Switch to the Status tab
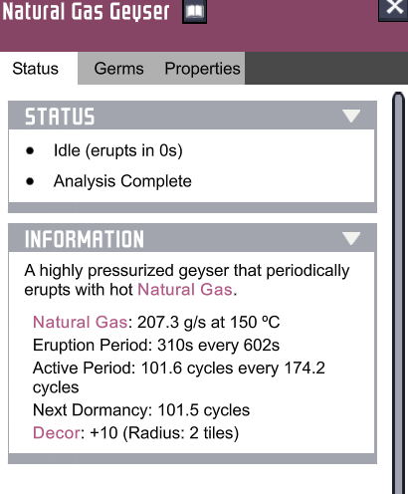 [36, 69]
